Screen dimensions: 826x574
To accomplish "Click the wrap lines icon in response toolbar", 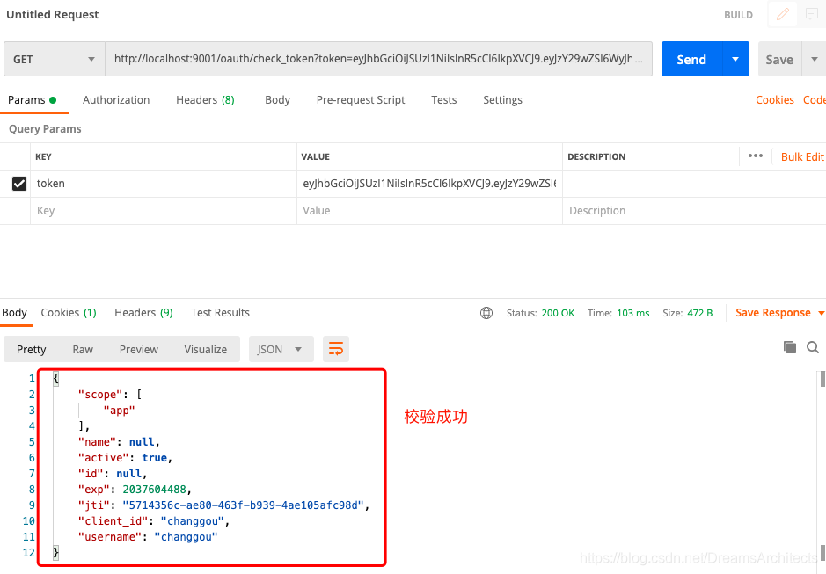I will coord(335,349).
